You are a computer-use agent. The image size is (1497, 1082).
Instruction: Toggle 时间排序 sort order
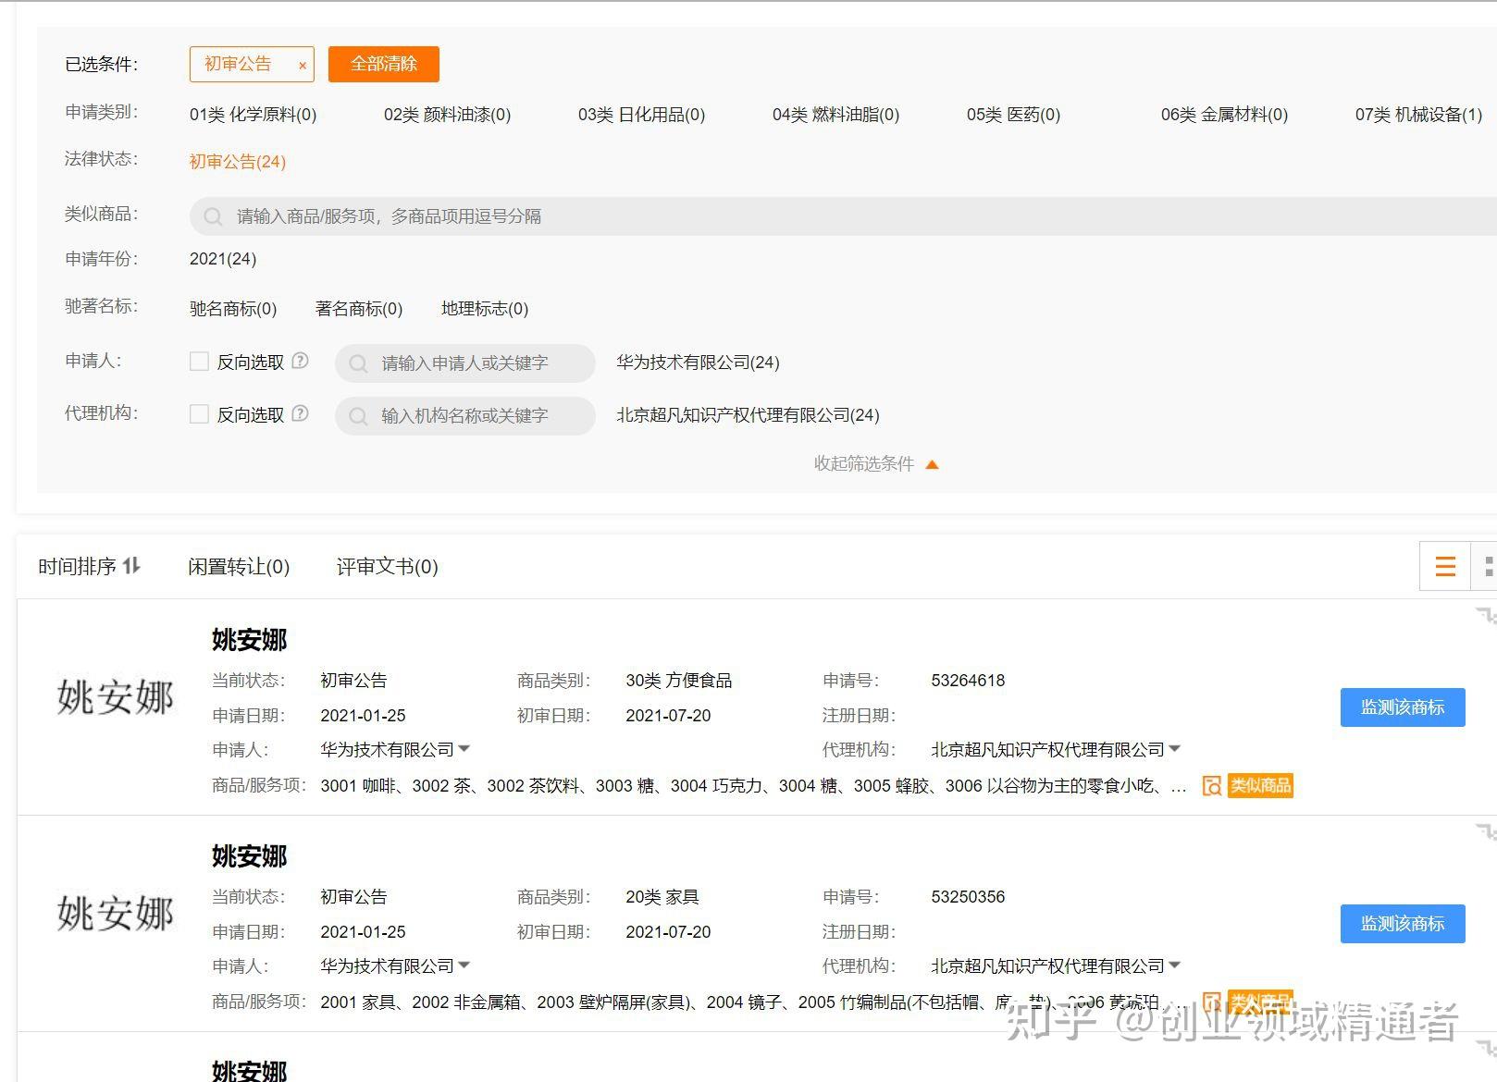(x=89, y=566)
